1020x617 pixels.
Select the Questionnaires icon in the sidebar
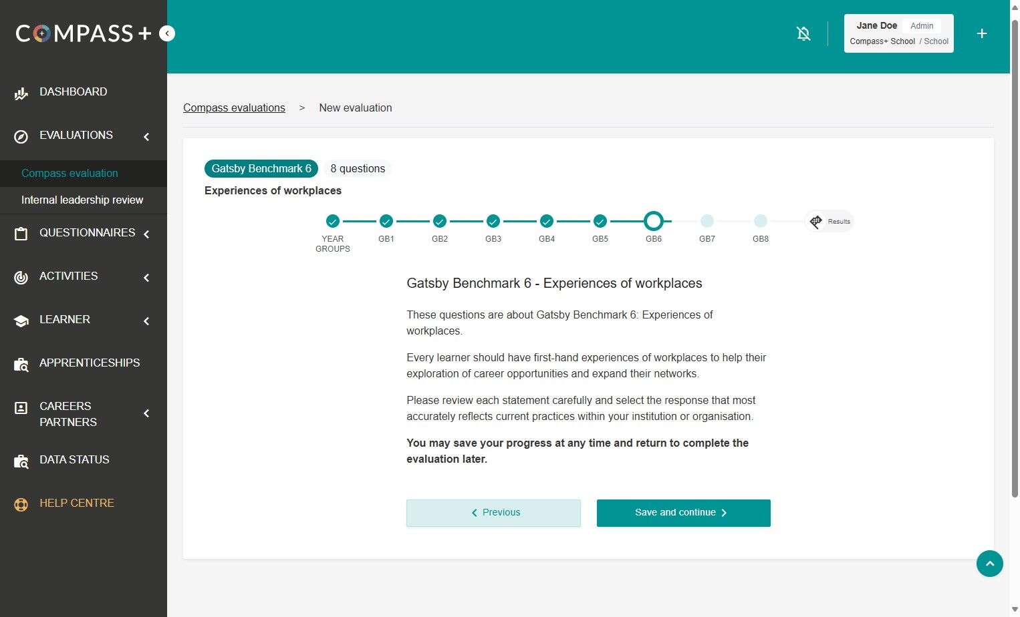click(x=21, y=233)
